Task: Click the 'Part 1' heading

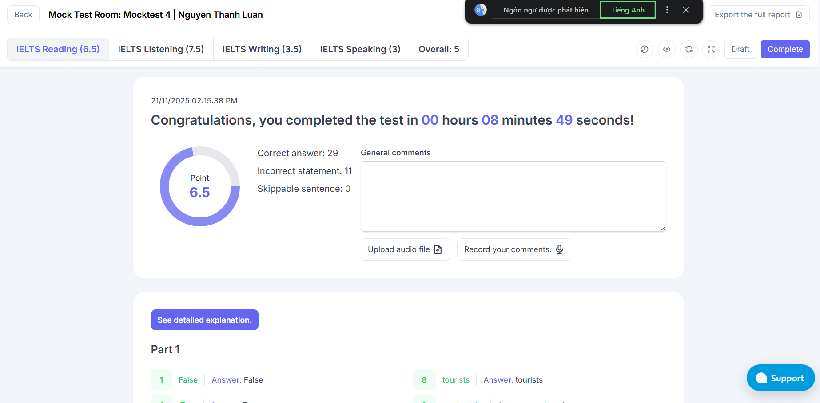Action: 165,349
